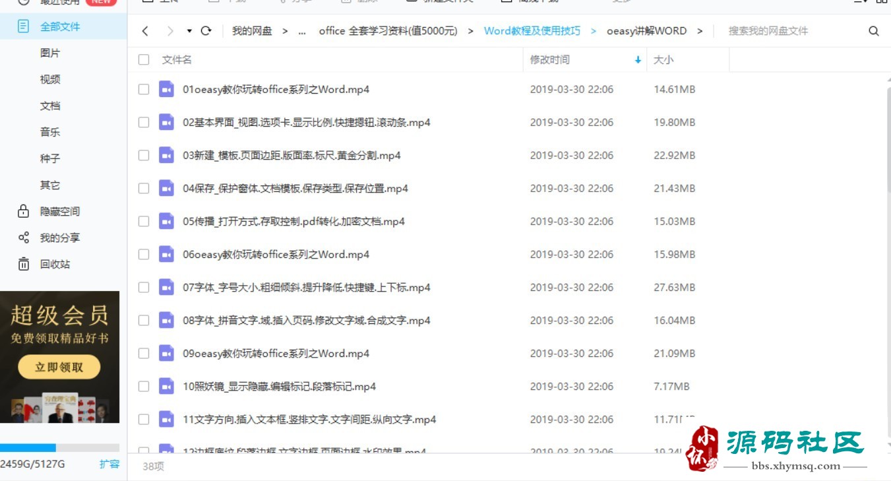Click video icon of 09oeasy教你玩转office系列之Word.mp4
891x481 pixels.
[166, 353]
